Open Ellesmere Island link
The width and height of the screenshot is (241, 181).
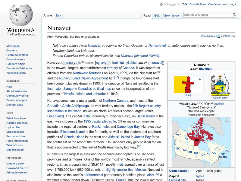(72, 132)
